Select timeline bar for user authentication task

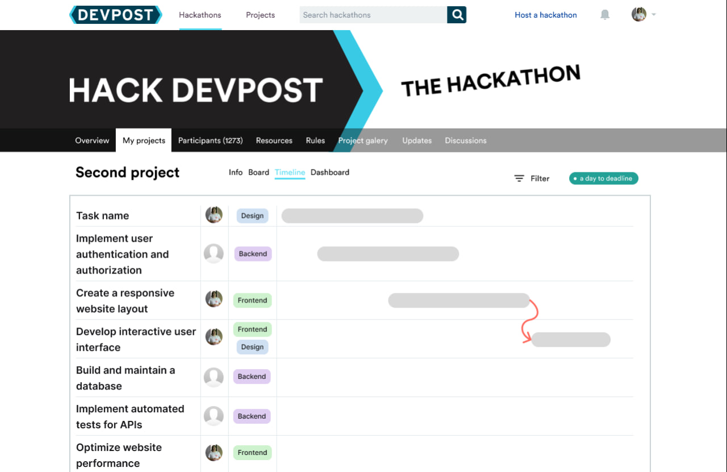(388, 254)
